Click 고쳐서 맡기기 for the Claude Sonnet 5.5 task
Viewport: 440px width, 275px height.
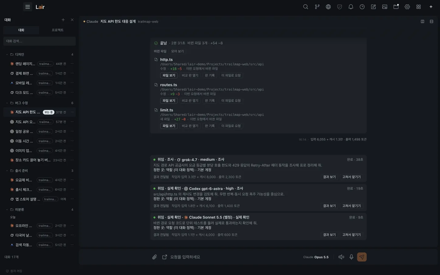click(351, 235)
